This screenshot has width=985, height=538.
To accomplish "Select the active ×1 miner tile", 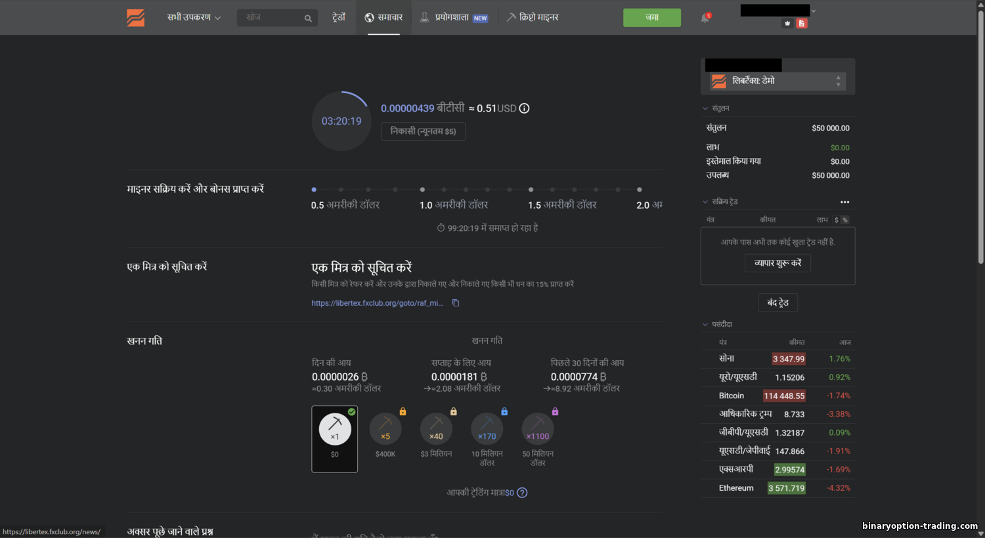I will pos(335,438).
